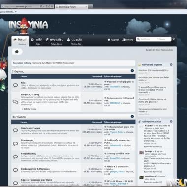The height and width of the screenshot is (187, 187).
Task: Collapse the Ειδήσεις category
Action: pyautogui.click(x=132, y=71)
